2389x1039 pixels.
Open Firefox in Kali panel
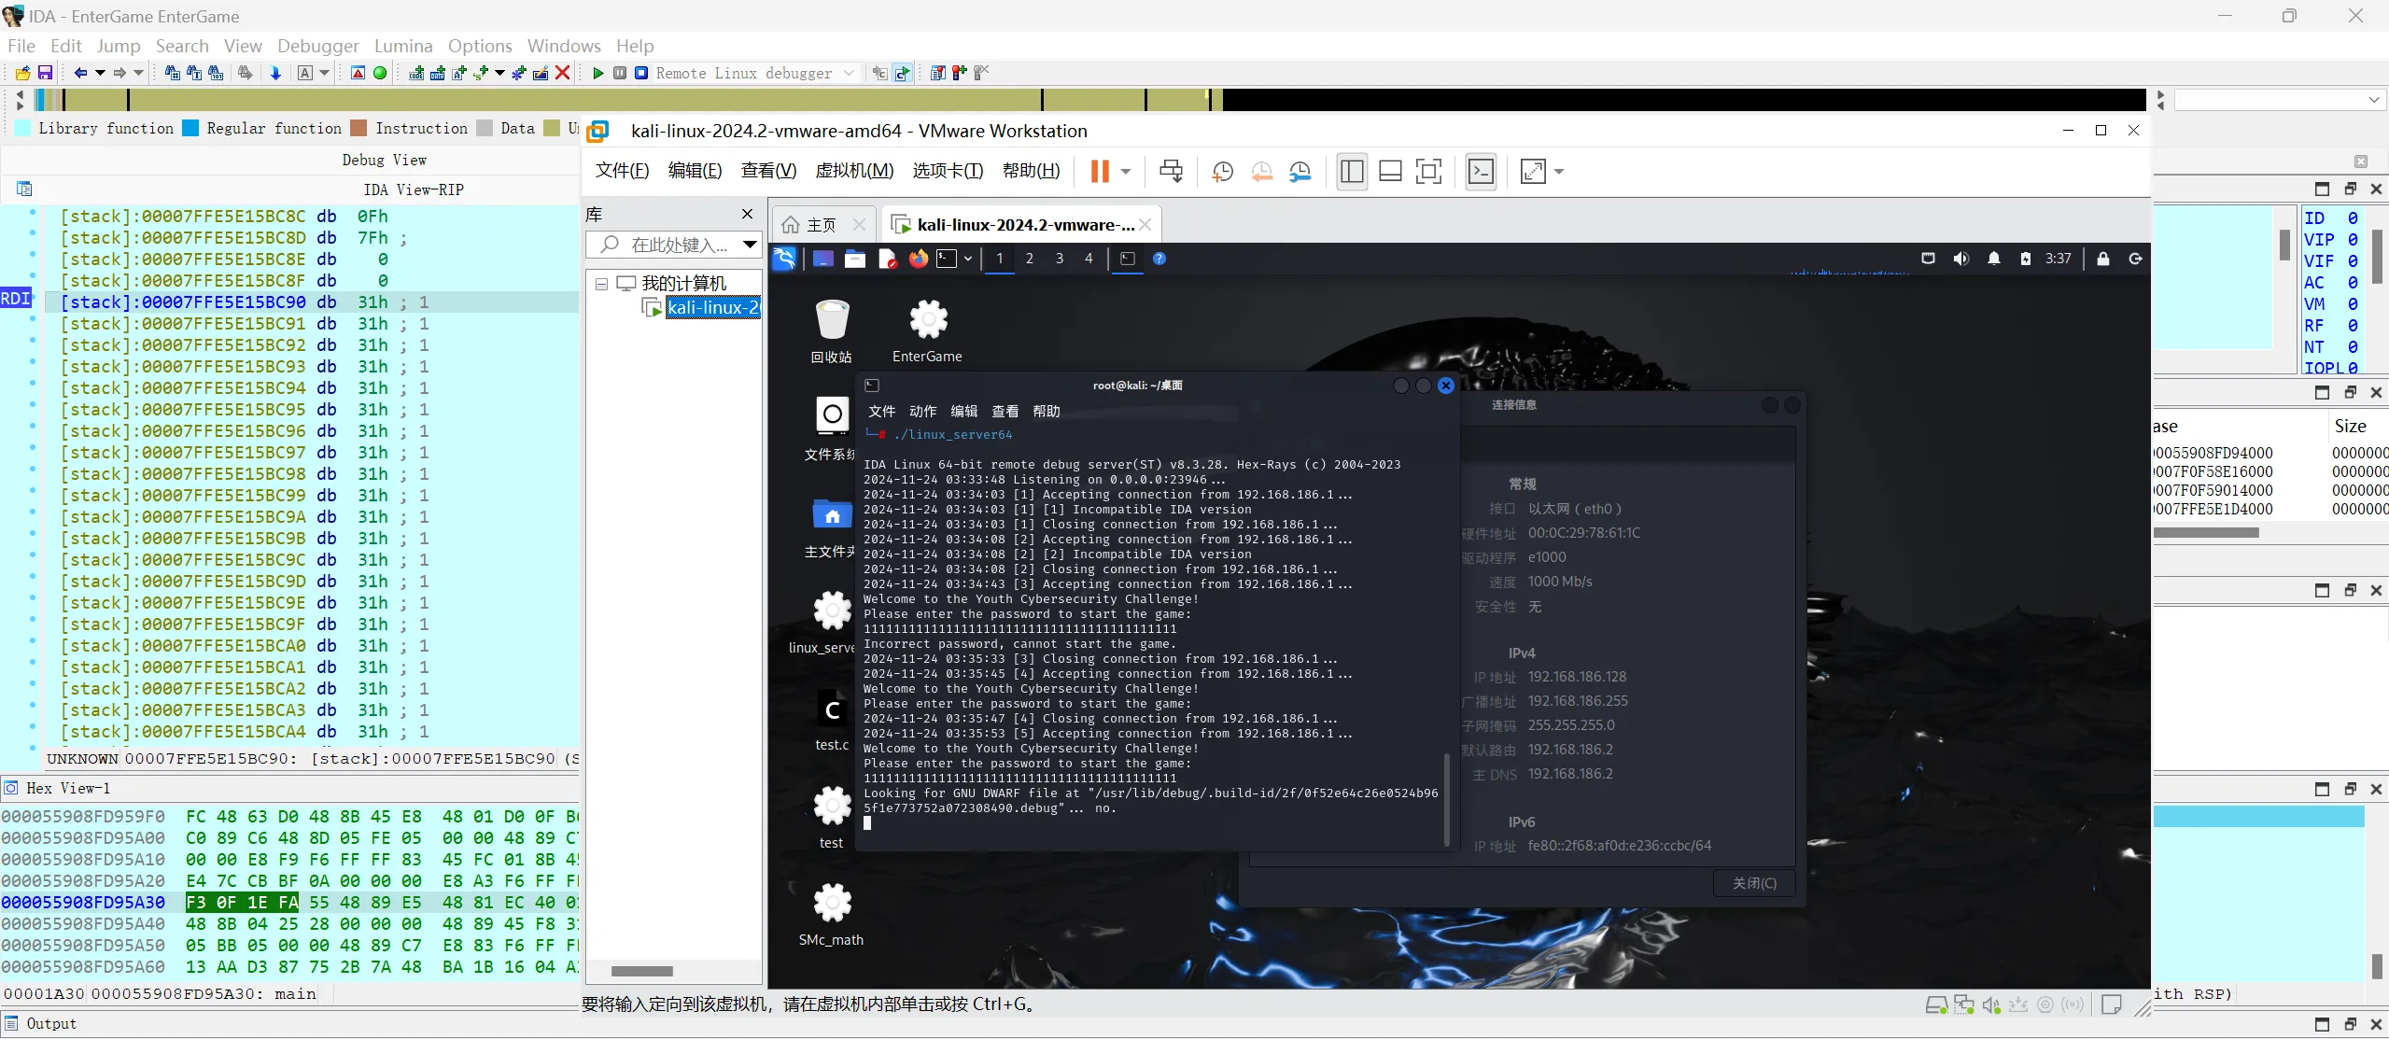point(919,260)
